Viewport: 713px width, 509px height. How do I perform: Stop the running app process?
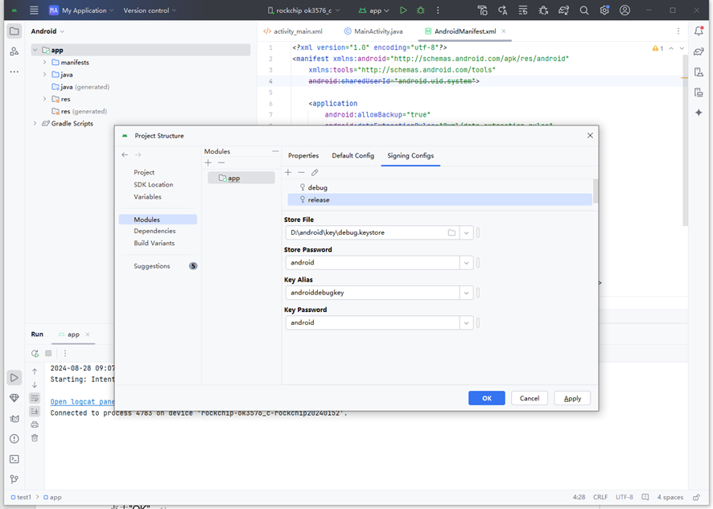(48, 353)
